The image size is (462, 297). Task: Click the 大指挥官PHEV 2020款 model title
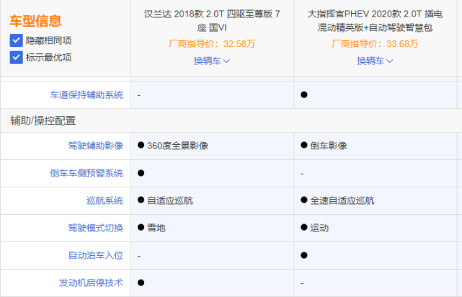(375, 21)
